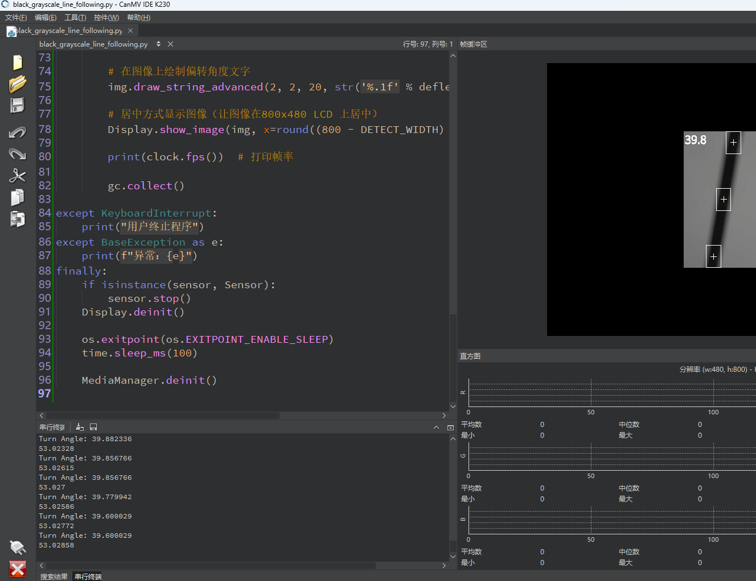The image size is (756, 581).
Task: Open the 工具(T) menu
Action: click(x=75, y=18)
